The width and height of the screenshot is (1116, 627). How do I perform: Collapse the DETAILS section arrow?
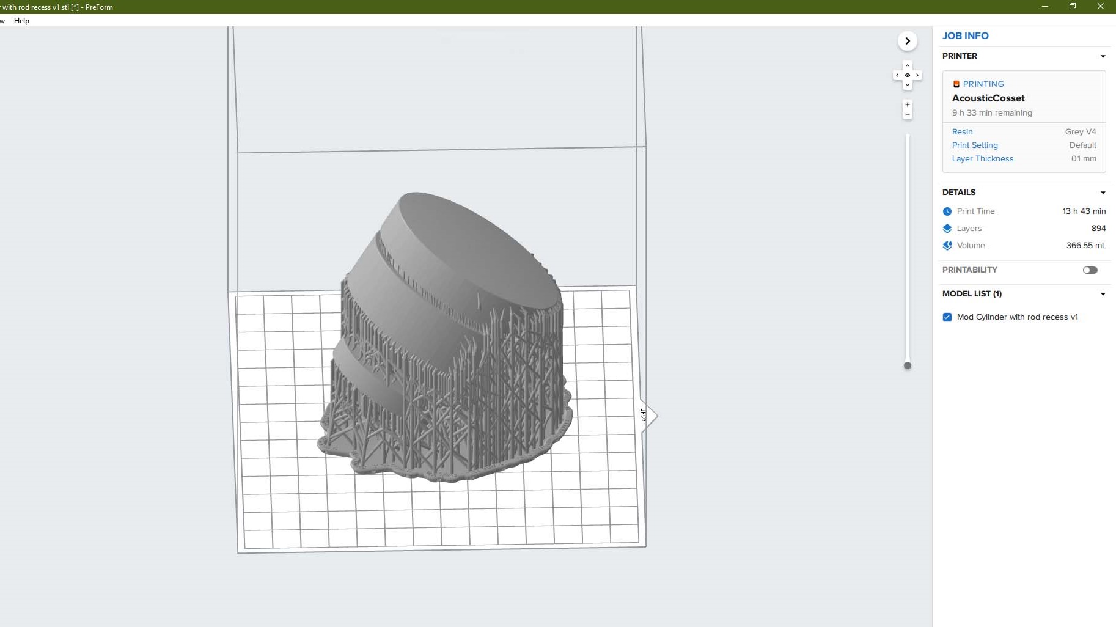tap(1103, 193)
